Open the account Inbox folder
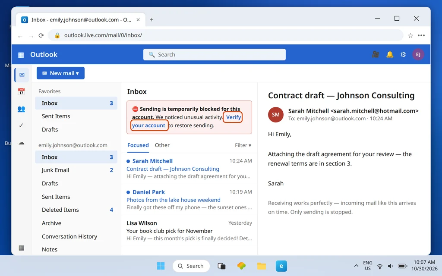Viewport: 442px width, 276px height. 76,157
